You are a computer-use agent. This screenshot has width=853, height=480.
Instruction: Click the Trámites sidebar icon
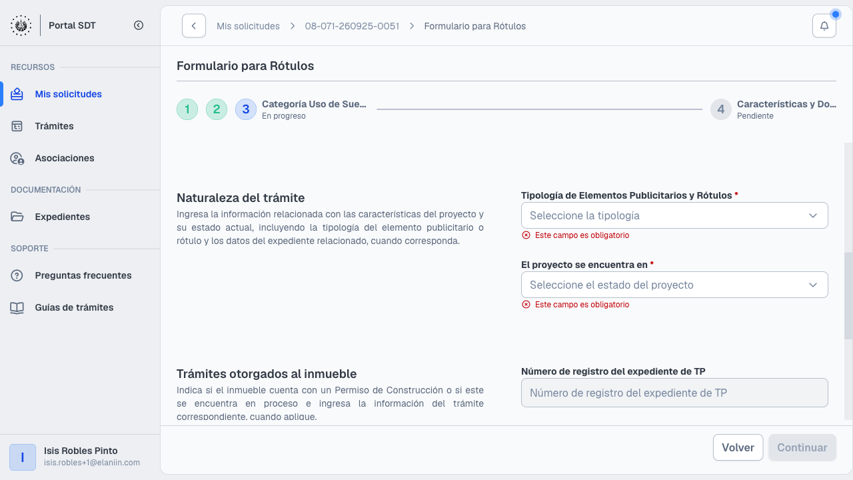17,126
